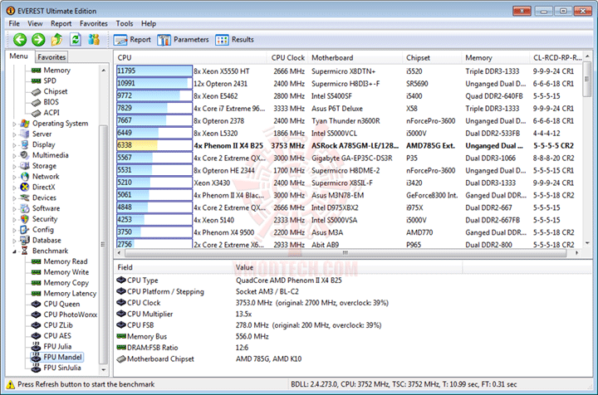Show benchmark Results
Viewport: 598px width, 395px height.
pyautogui.click(x=234, y=40)
